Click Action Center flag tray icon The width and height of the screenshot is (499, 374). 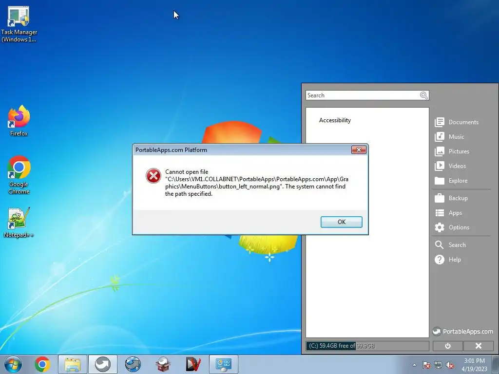pos(426,365)
